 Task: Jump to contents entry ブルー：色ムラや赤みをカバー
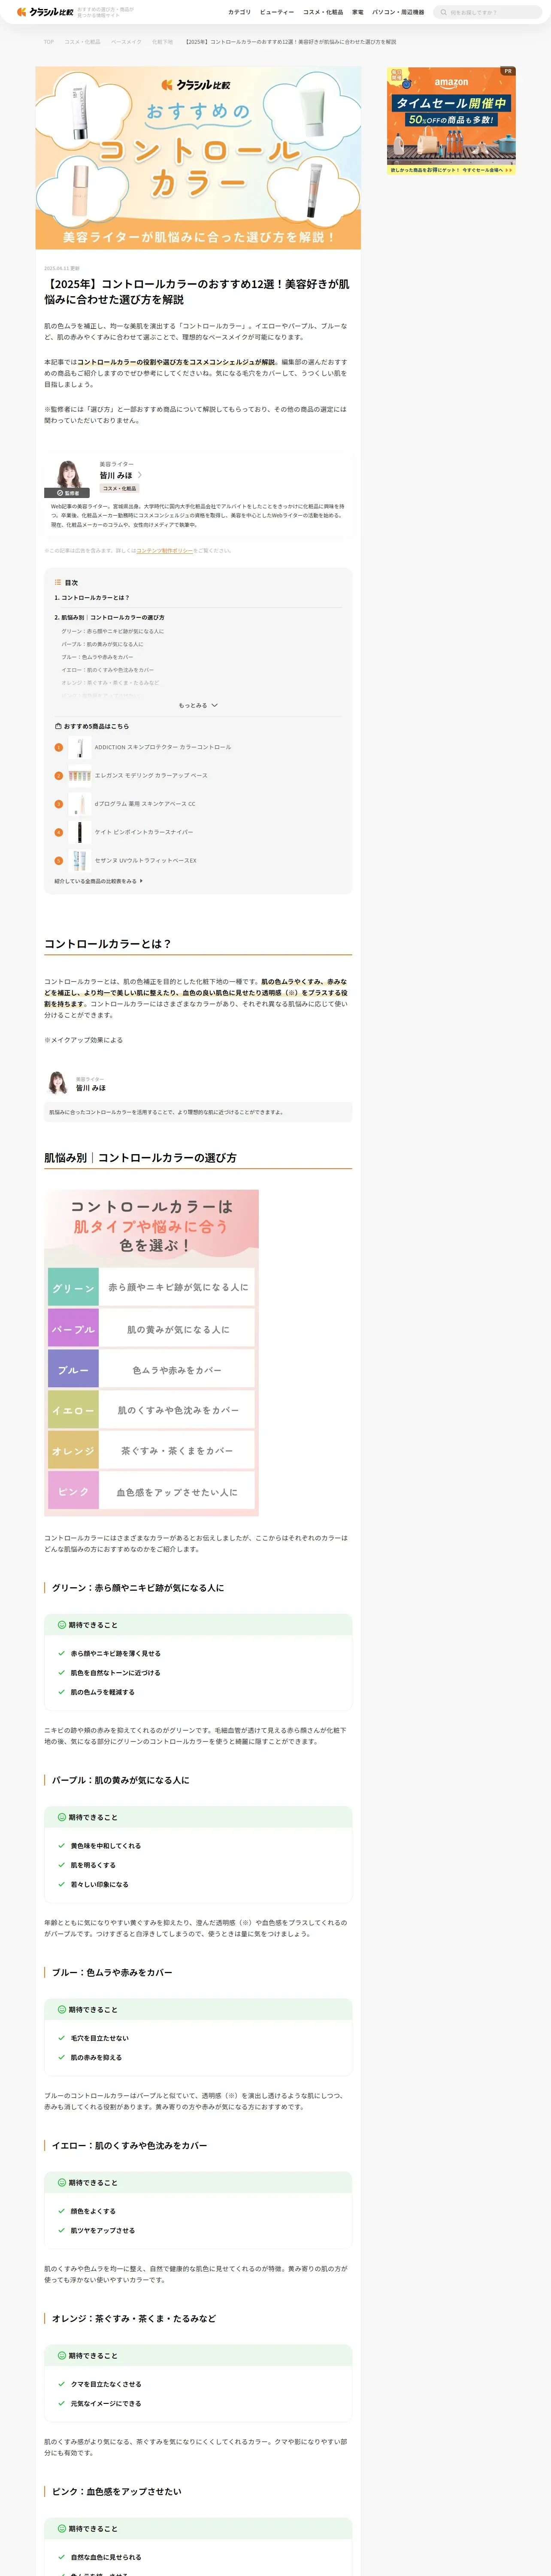click(x=97, y=657)
